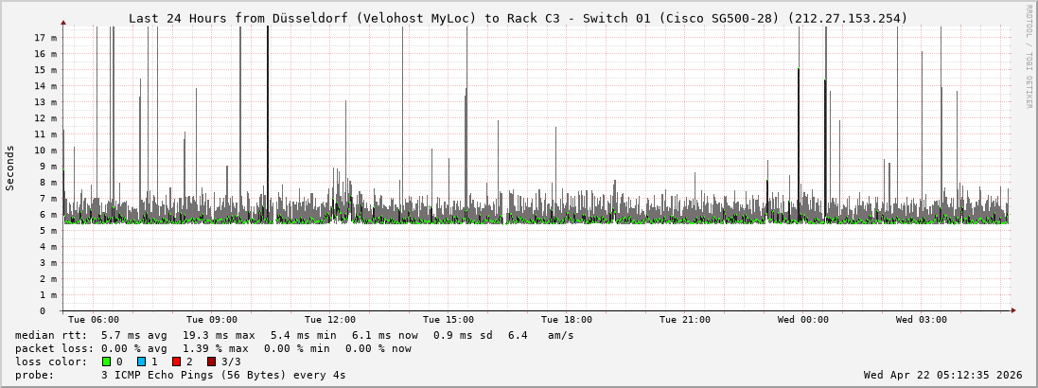
Task: Click the graph title mentioning Rack C3 Switch 01
Action: (x=518, y=18)
